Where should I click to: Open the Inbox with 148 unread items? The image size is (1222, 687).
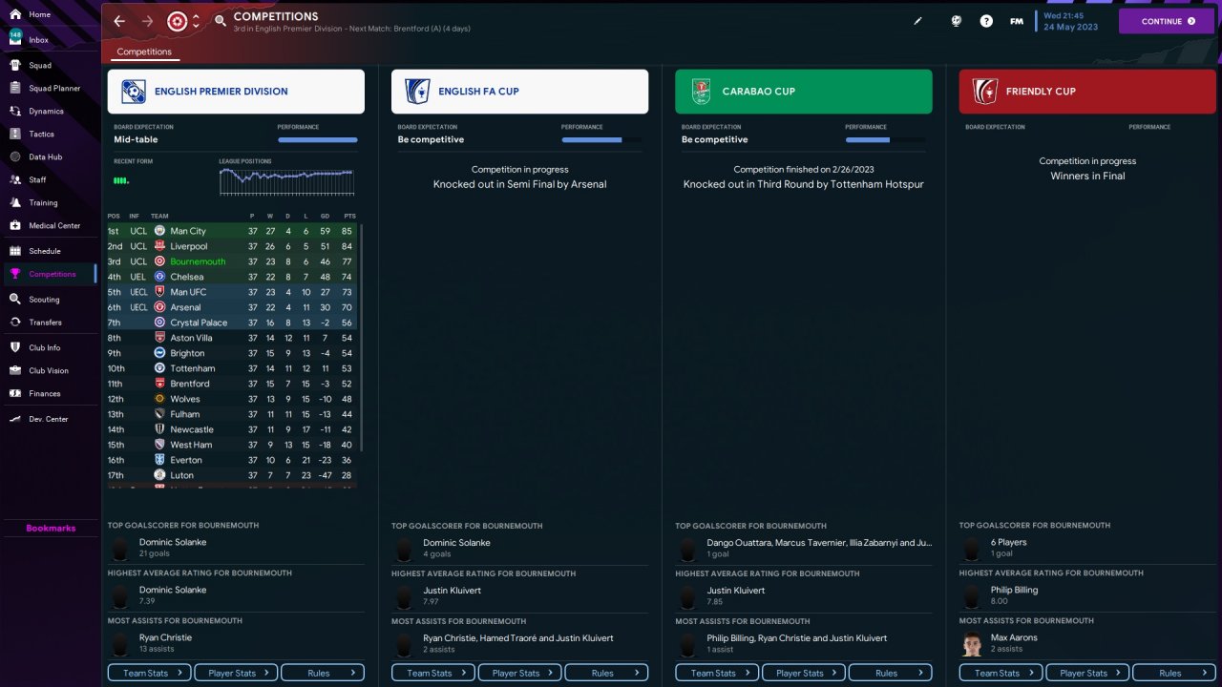(38, 40)
